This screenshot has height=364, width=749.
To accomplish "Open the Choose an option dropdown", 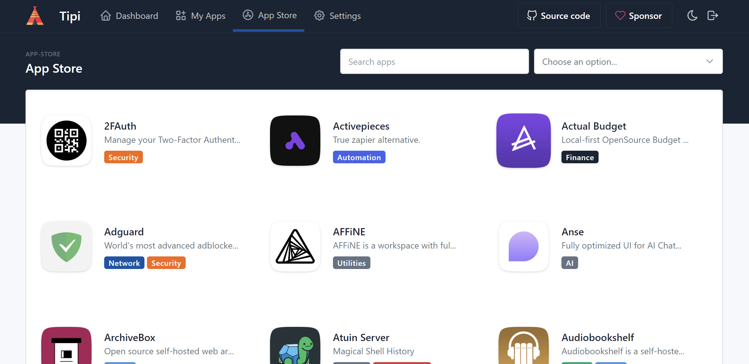I will [x=628, y=61].
